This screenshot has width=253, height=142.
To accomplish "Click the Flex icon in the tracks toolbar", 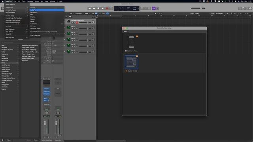I will click(104, 13).
